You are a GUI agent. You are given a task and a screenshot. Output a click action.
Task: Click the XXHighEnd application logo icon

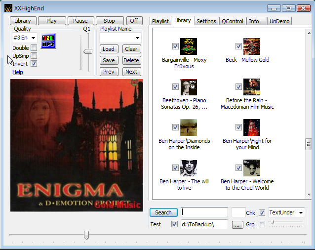point(8,8)
